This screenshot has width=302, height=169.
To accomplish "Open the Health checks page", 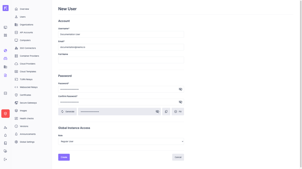I will click(x=27, y=118).
